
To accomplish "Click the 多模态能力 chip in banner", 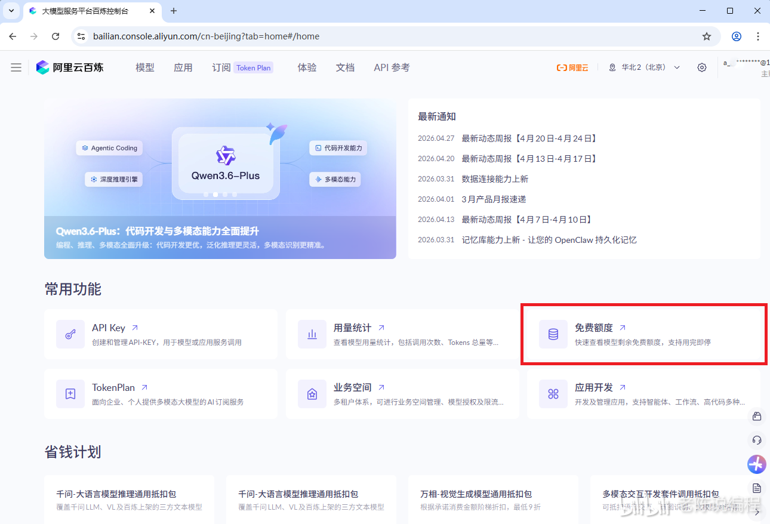I will point(335,179).
